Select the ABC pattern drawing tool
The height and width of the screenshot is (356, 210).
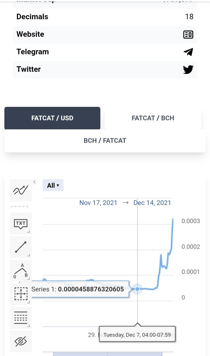tap(21, 270)
